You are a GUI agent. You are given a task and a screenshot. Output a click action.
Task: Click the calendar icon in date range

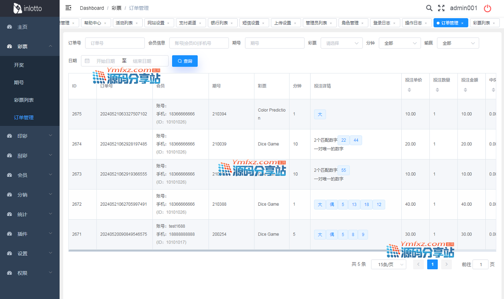(x=87, y=61)
